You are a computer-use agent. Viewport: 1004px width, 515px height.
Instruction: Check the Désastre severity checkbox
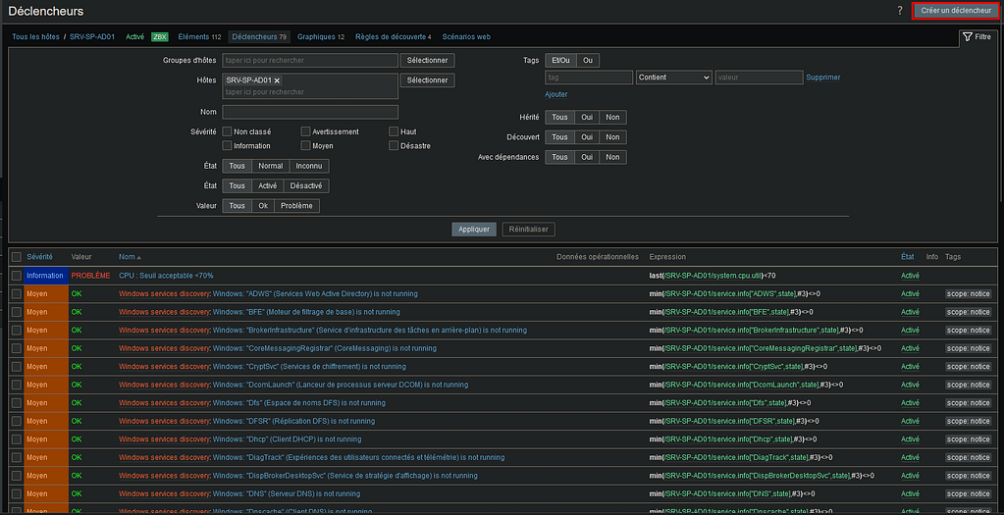[x=394, y=146]
